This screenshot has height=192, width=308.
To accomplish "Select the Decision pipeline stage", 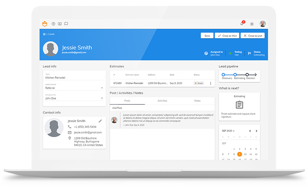I will [247, 74].
